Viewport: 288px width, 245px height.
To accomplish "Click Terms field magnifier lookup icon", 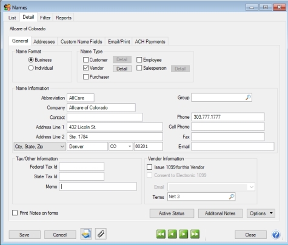I will pos(232,196).
